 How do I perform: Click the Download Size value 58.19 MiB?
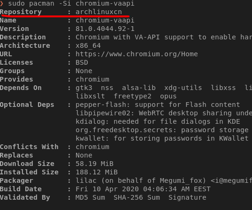click(x=94, y=164)
